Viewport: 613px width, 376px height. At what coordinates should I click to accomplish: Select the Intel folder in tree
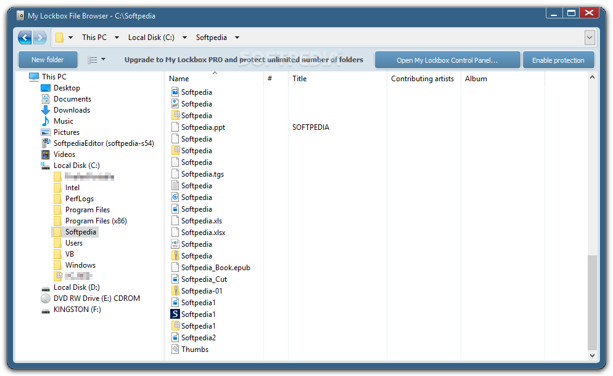(x=72, y=188)
